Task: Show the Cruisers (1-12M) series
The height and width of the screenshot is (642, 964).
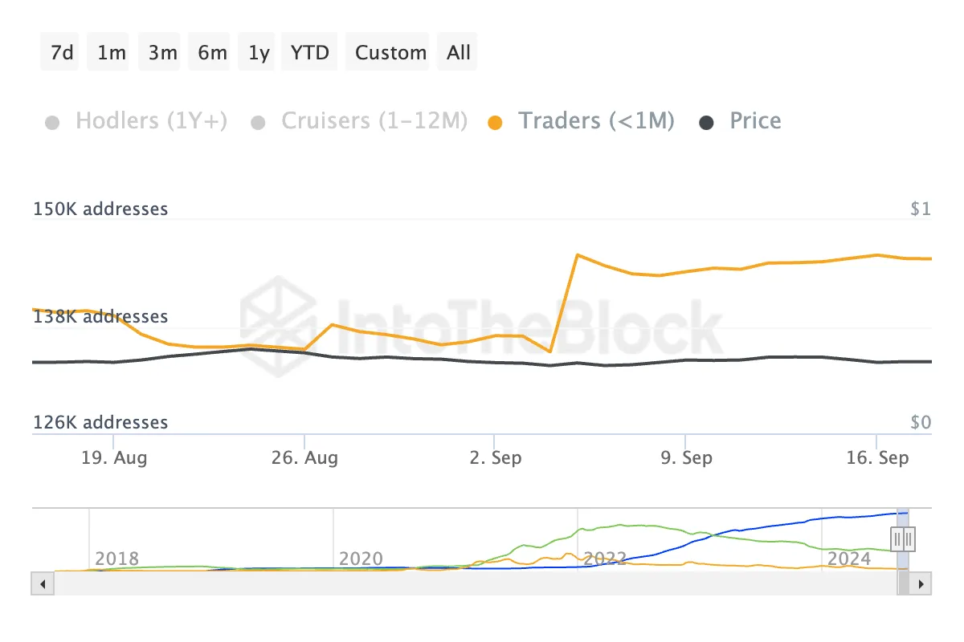Action: [x=358, y=121]
